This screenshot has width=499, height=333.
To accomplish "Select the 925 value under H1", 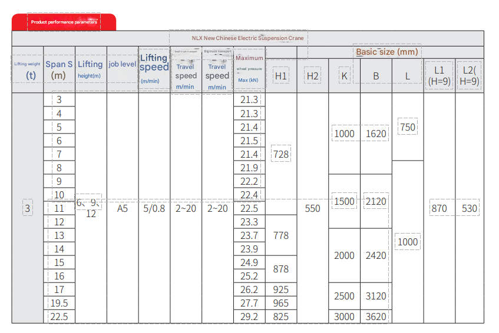I will tap(280, 289).
